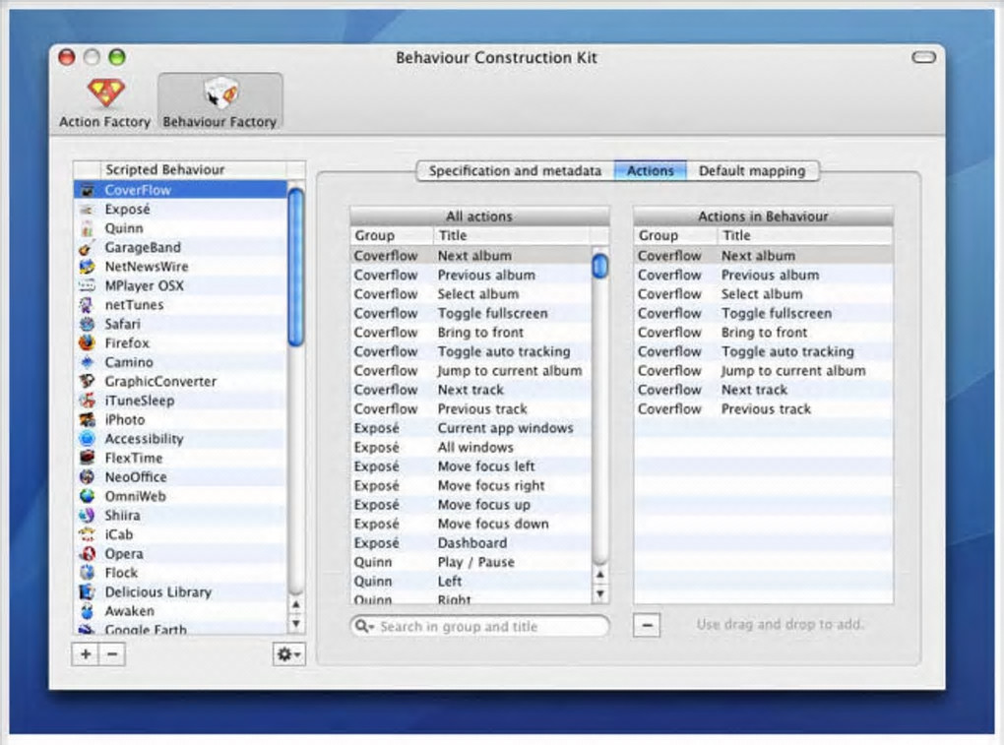Viewport: 1004px width, 745px height.
Task: Open search magnifier options dropdown
Action: (365, 626)
